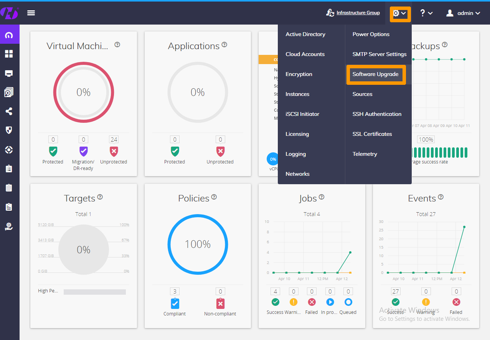Click the share nodes sidebar icon
The image size is (490, 340).
(9, 112)
